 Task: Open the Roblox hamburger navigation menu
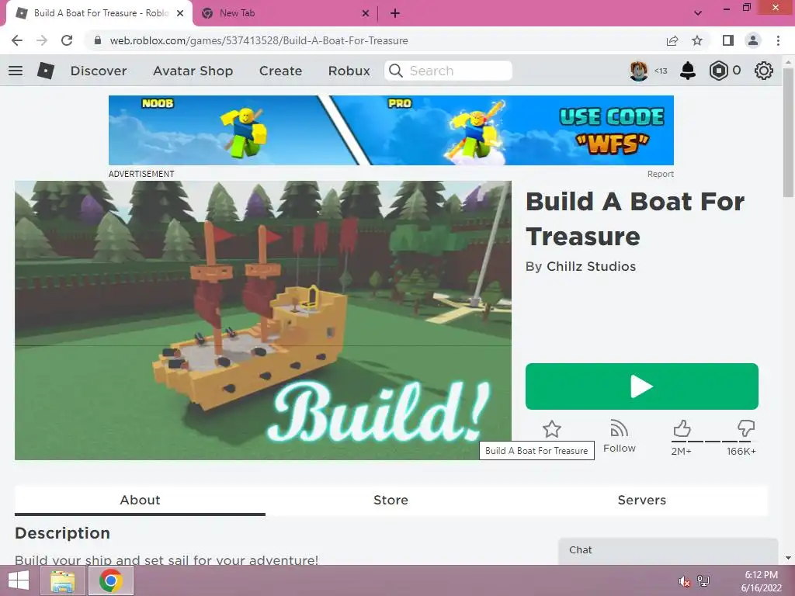point(16,71)
